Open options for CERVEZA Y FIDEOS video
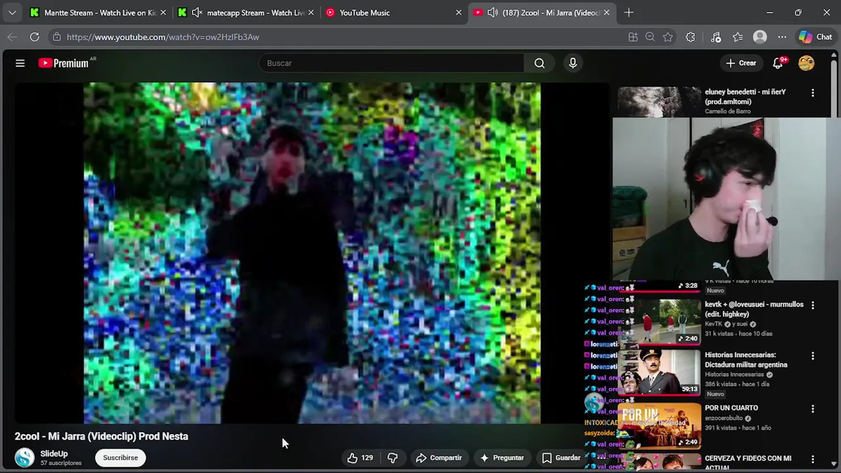The image size is (841, 473). 813,459
